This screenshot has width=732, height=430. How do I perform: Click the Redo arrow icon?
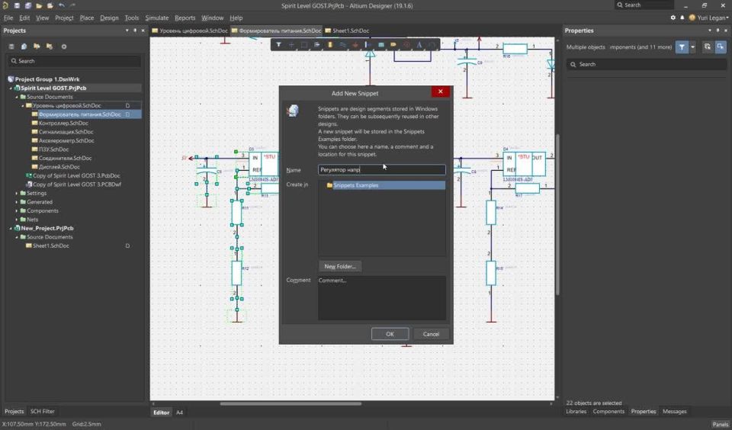pos(73,5)
